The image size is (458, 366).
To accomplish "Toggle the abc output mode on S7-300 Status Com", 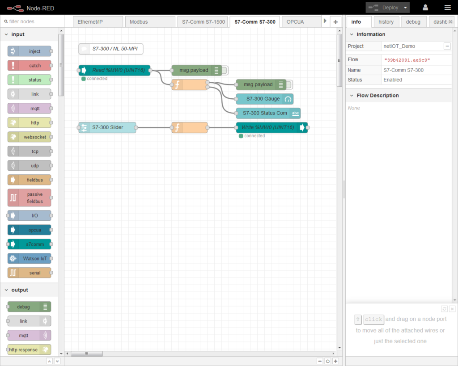I will coord(295,113).
